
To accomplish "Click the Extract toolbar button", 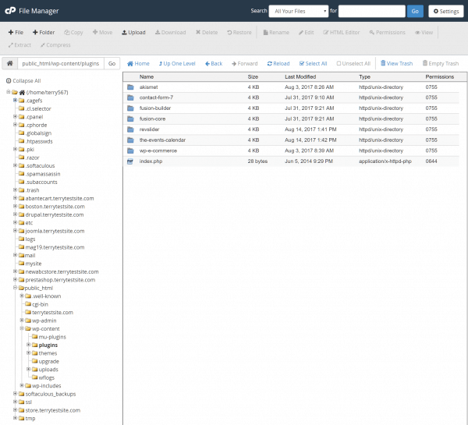I will [19, 45].
